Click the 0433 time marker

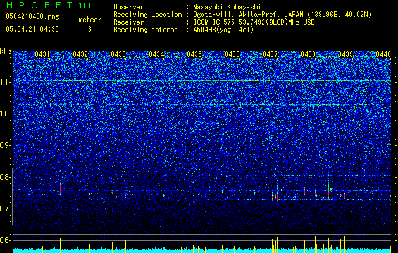click(x=118, y=54)
